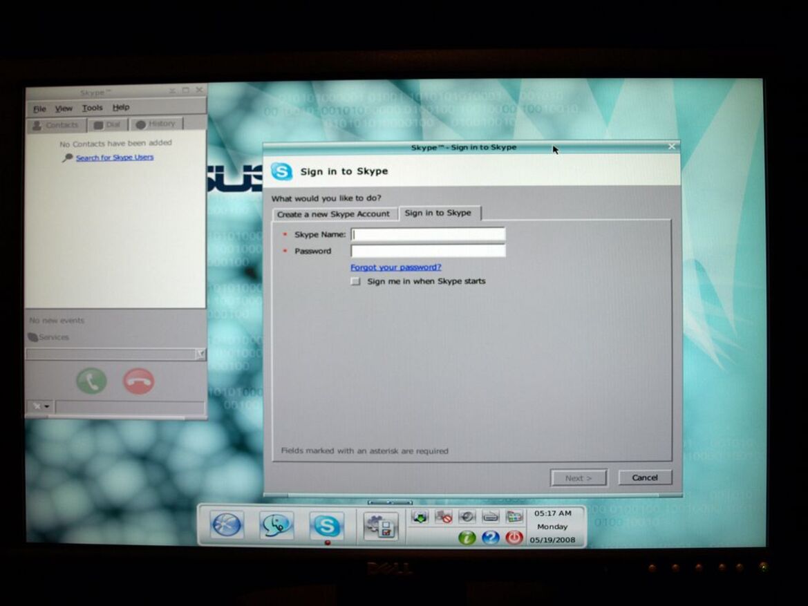Screen dimensions: 808x606
Task: Click the Skype icon in the launcher bar
Action: [326, 526]
